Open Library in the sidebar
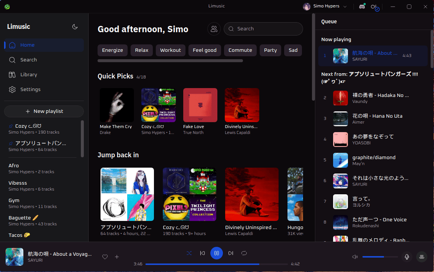The width and height of the screenshot is (434, 272). click(44, 74)
